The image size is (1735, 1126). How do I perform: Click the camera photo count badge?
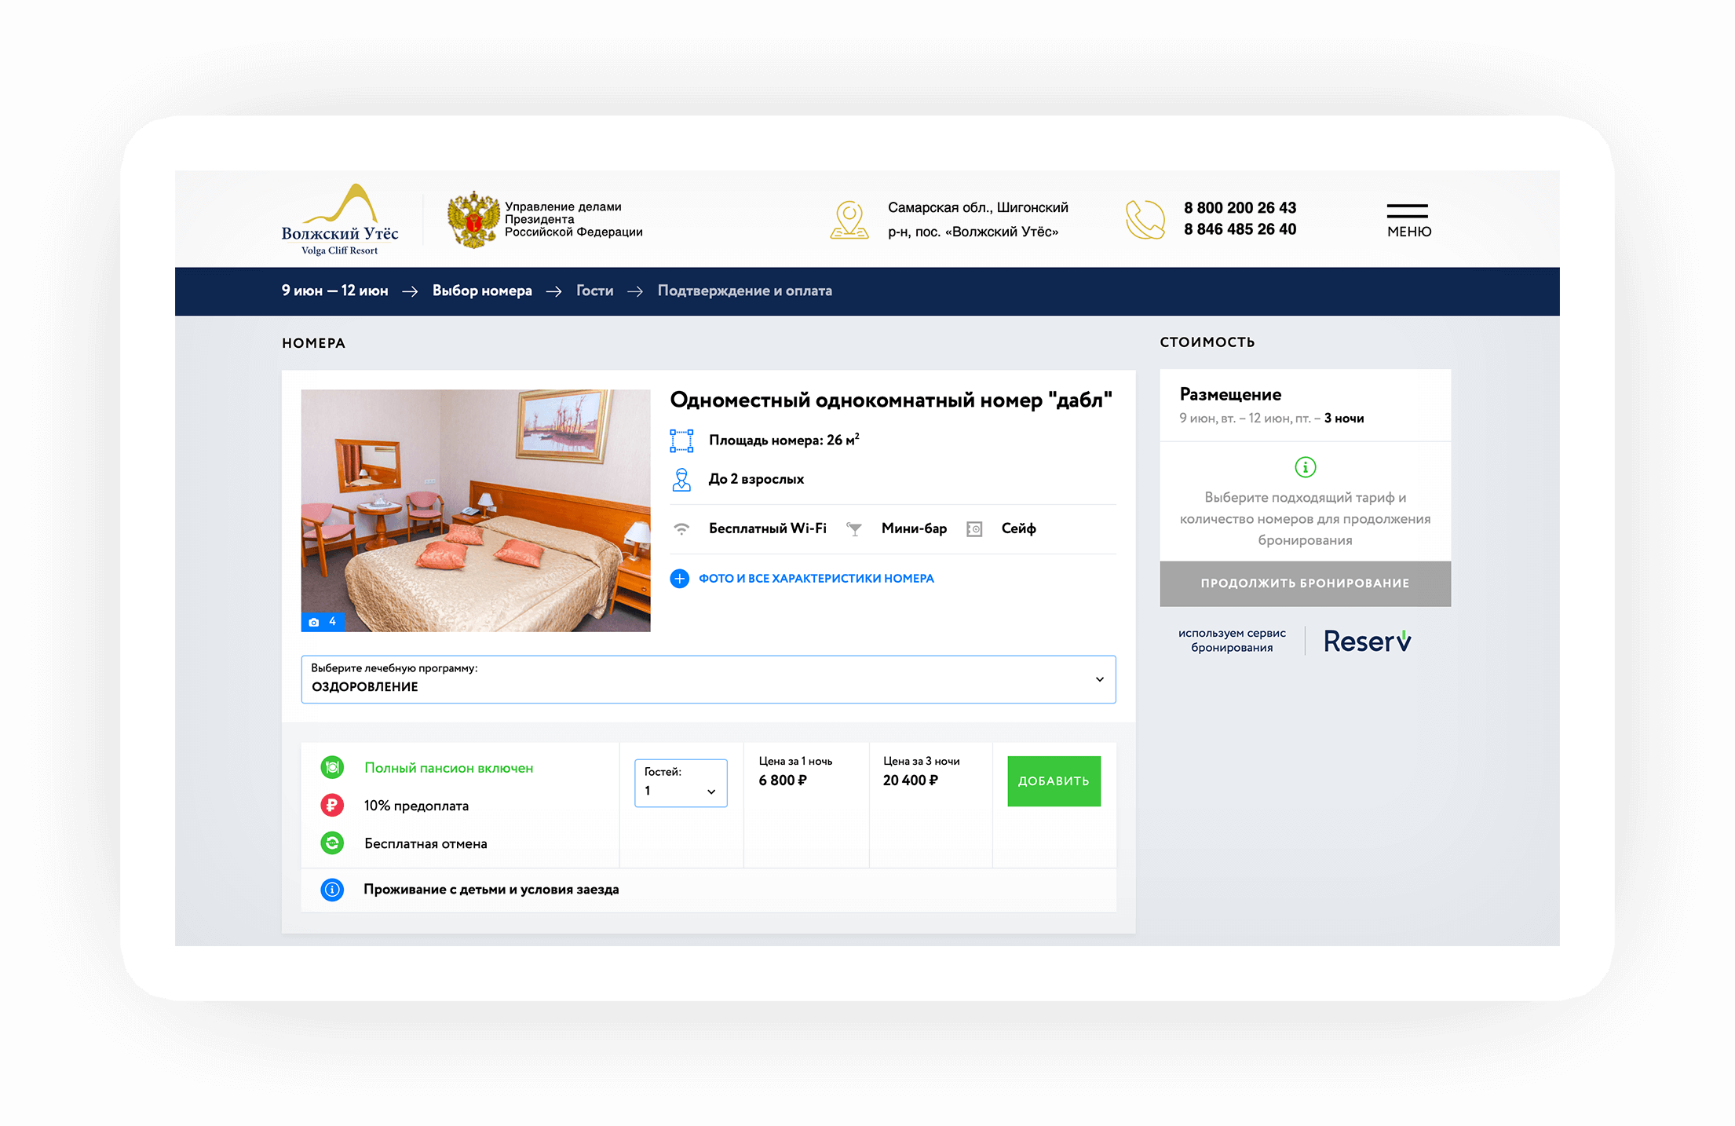tap(323, 622)
